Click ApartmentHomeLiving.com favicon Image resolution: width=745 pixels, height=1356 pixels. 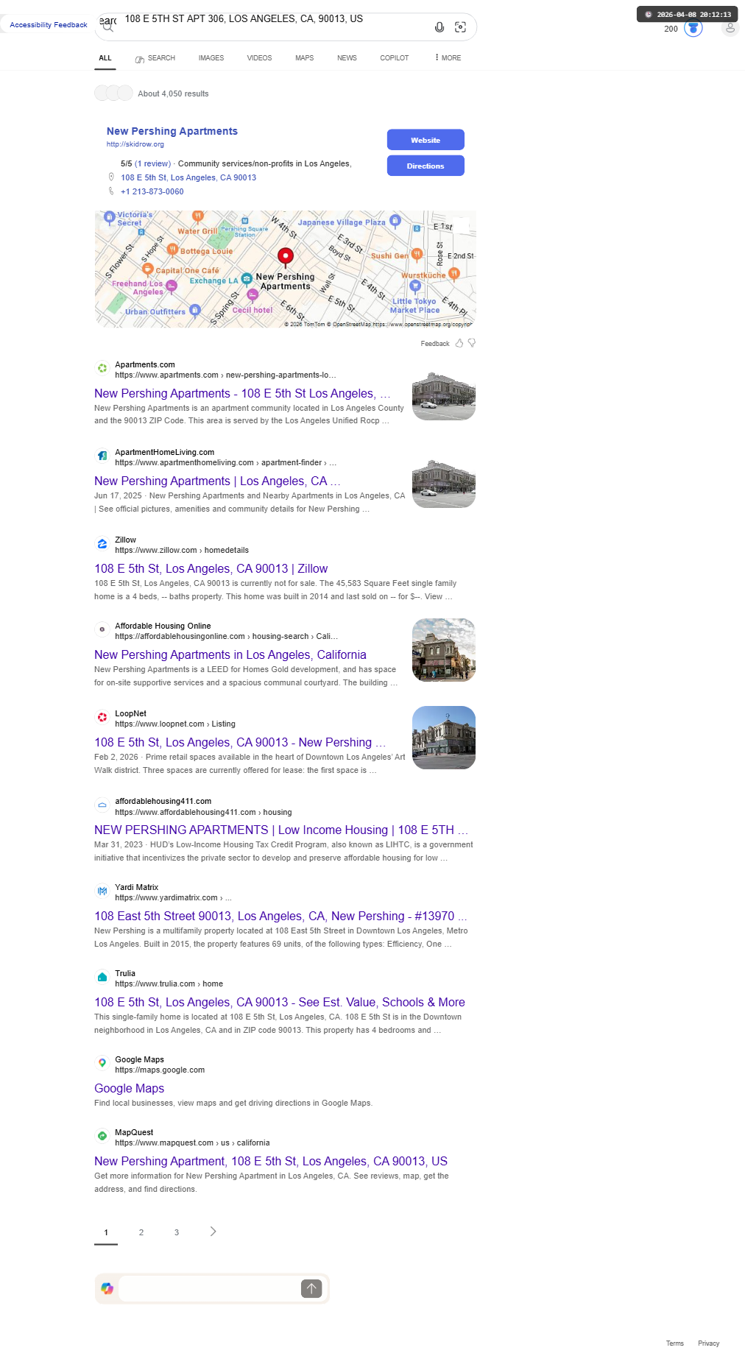click(102, 456)
